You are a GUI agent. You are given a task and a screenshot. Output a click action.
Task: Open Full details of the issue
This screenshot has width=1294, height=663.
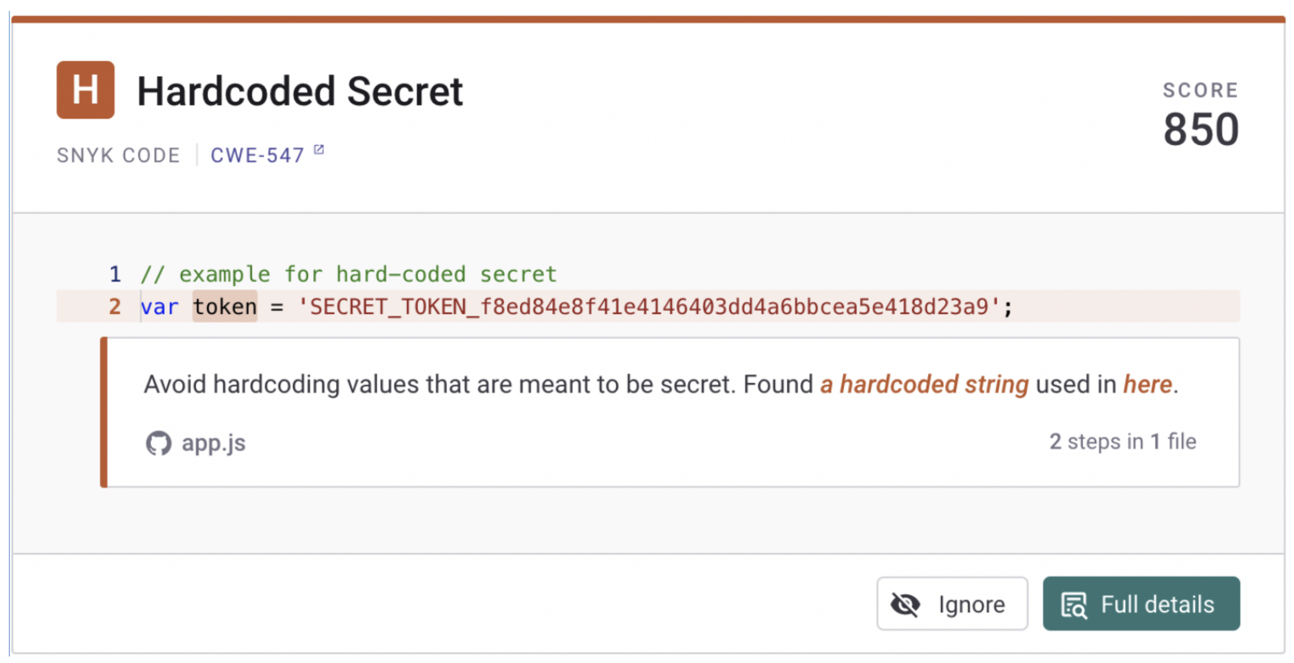tap(1141, 604)
